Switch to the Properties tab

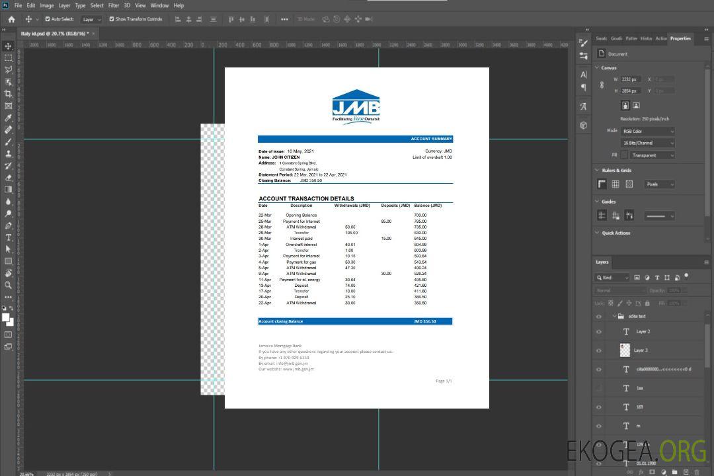pyautogui.click(x=680, y=38)
